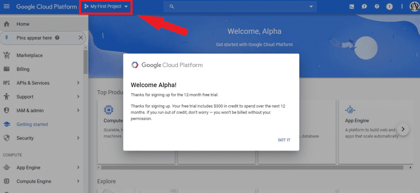Click the COMPUTE section label in sidebar
The height and width of the screenshot is (193, 420).
12,155
